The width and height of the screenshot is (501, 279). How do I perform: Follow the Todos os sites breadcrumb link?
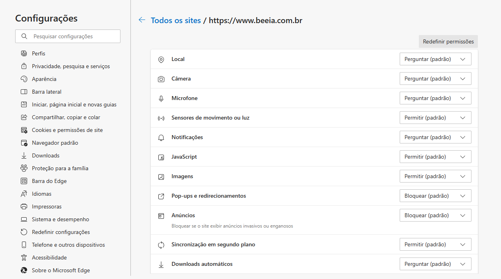176,20
